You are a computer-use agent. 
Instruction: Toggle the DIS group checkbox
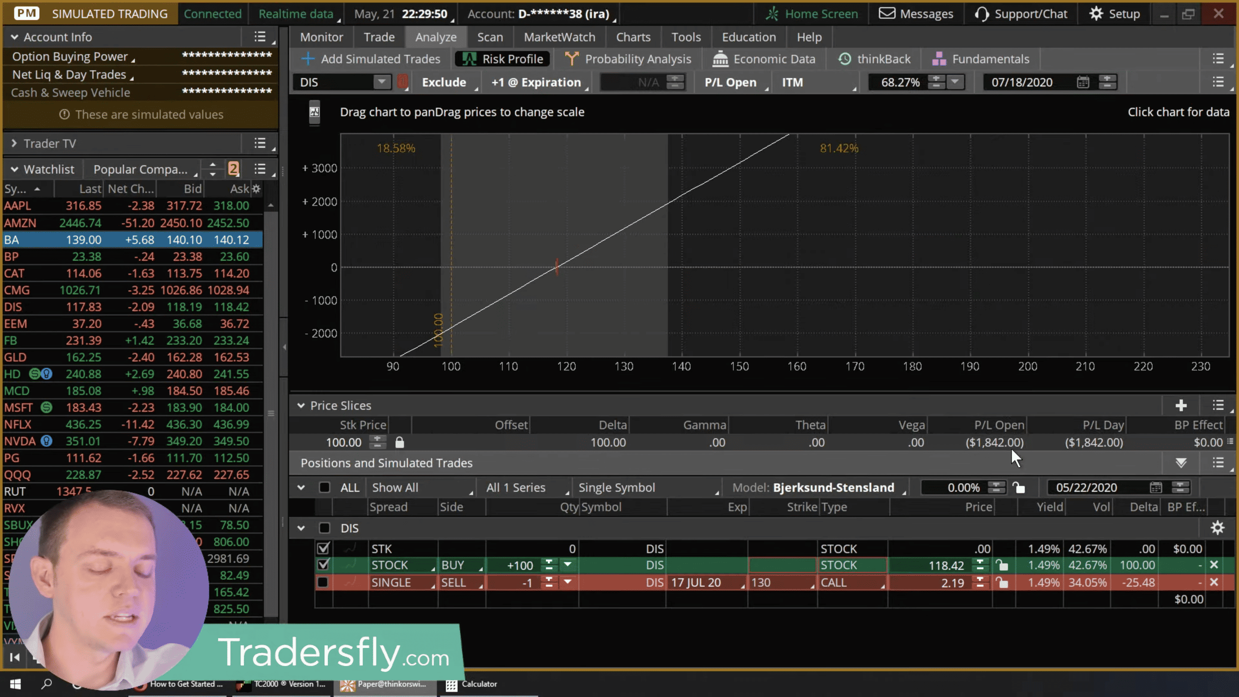[325, 528]
